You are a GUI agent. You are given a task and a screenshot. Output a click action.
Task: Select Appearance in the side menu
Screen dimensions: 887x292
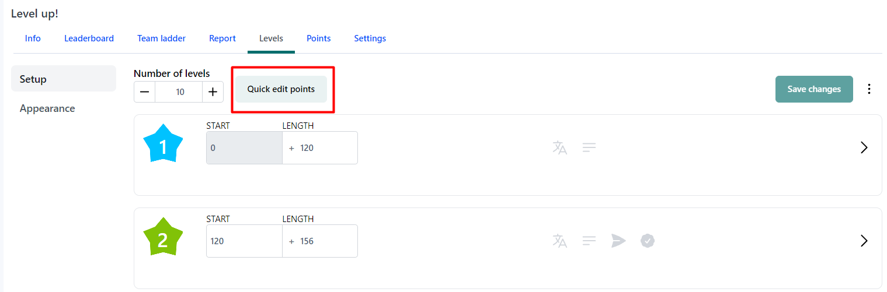[x=47, y=108]
